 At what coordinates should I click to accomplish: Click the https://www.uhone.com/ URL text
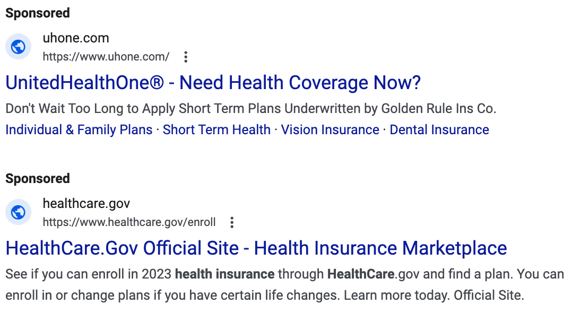tap(106, 57)
